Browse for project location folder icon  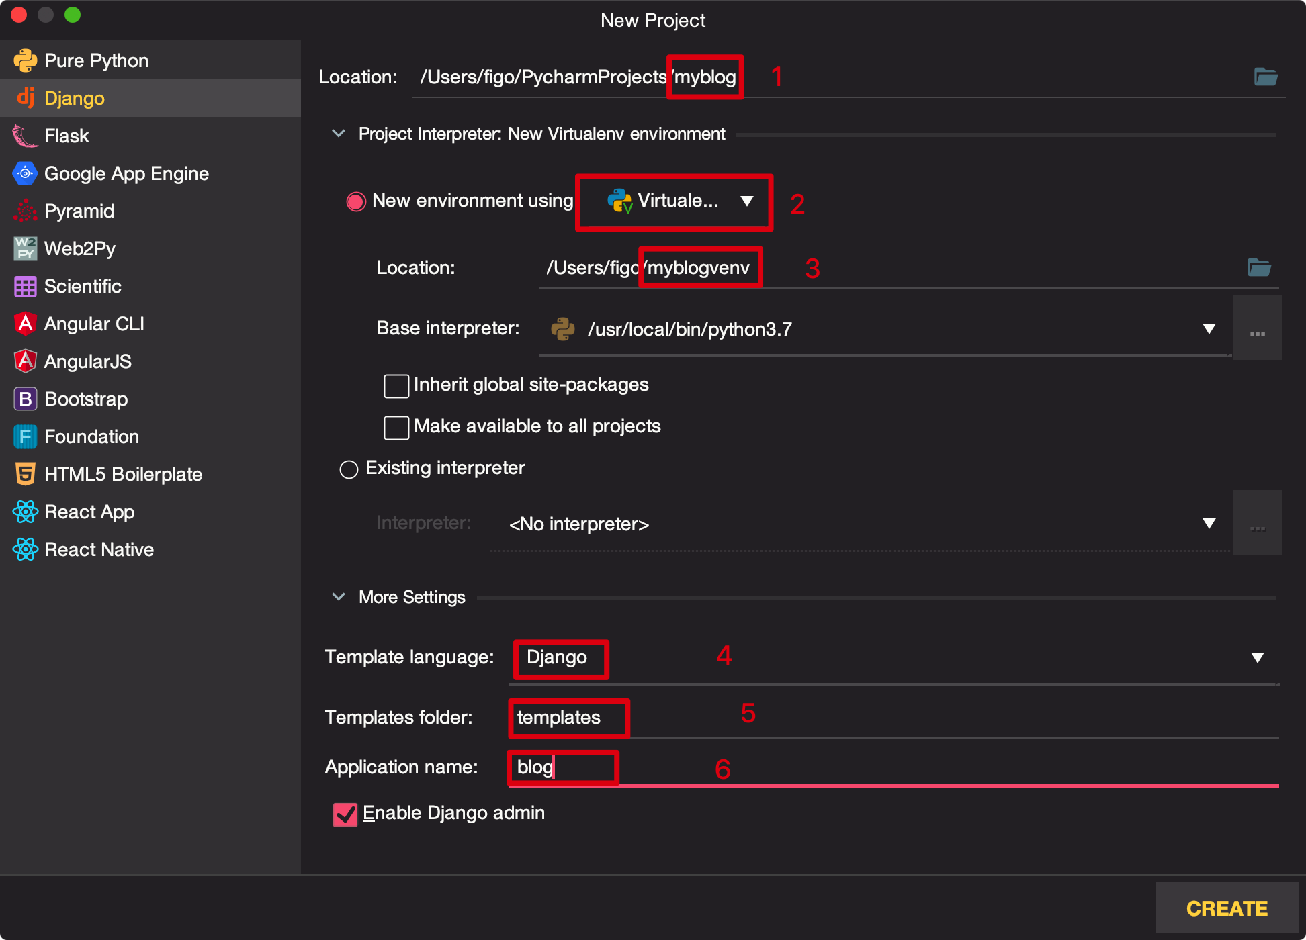tap(1266, 77)
